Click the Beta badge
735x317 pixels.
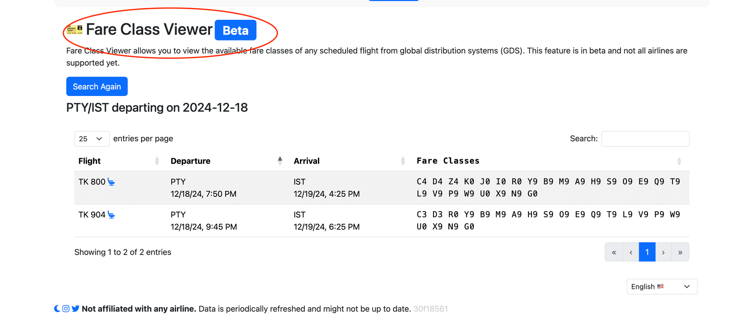236,30
